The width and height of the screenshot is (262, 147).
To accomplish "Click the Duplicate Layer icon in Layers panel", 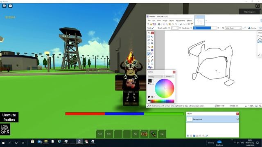I will tap(194, 136).
